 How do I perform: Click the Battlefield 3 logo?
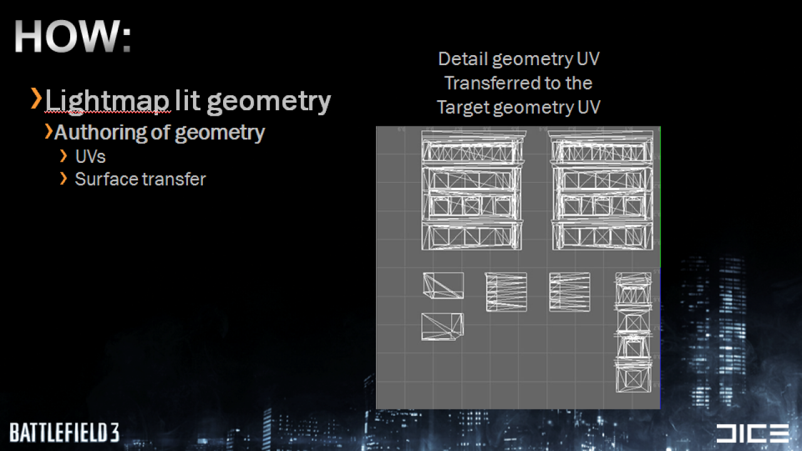tap(64, 433)
